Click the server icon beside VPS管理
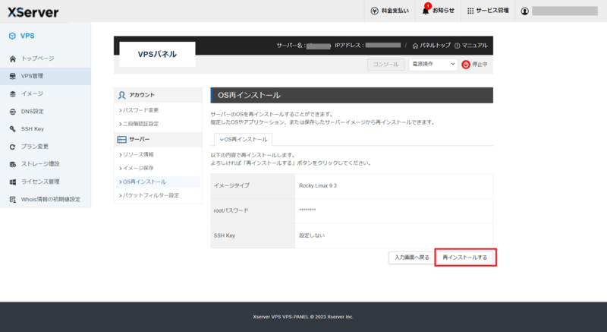Screen dimensions: 607x332 [x=13, y=76]
